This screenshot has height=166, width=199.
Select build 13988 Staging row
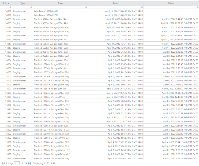coord(100,154)
